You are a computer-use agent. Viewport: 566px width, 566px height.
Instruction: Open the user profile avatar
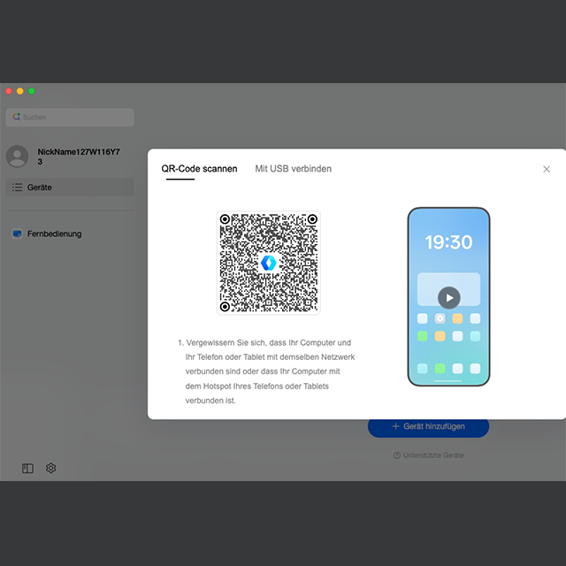click(x=17, y=157)
